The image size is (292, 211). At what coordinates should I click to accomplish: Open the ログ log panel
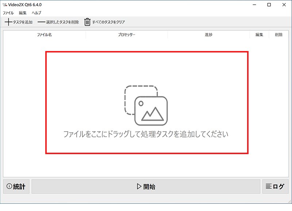pyautogui.click(x=276, y=187)
